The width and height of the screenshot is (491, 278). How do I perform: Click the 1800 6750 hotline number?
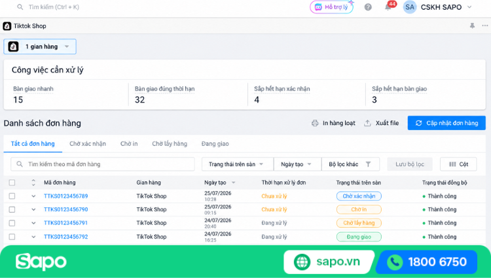pos(437,262)
